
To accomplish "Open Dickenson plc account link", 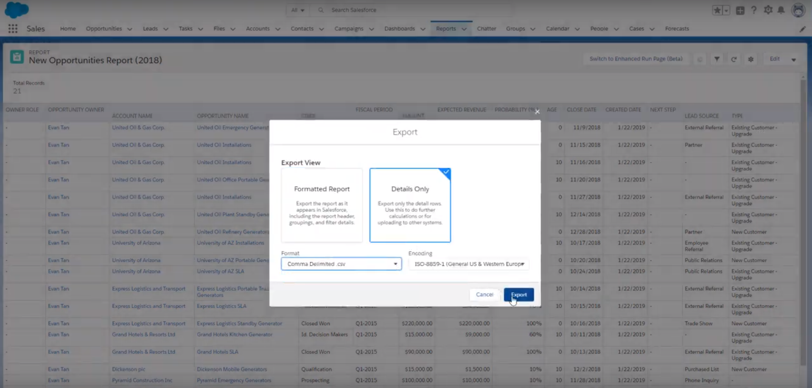I will click(x=129, y=369).
